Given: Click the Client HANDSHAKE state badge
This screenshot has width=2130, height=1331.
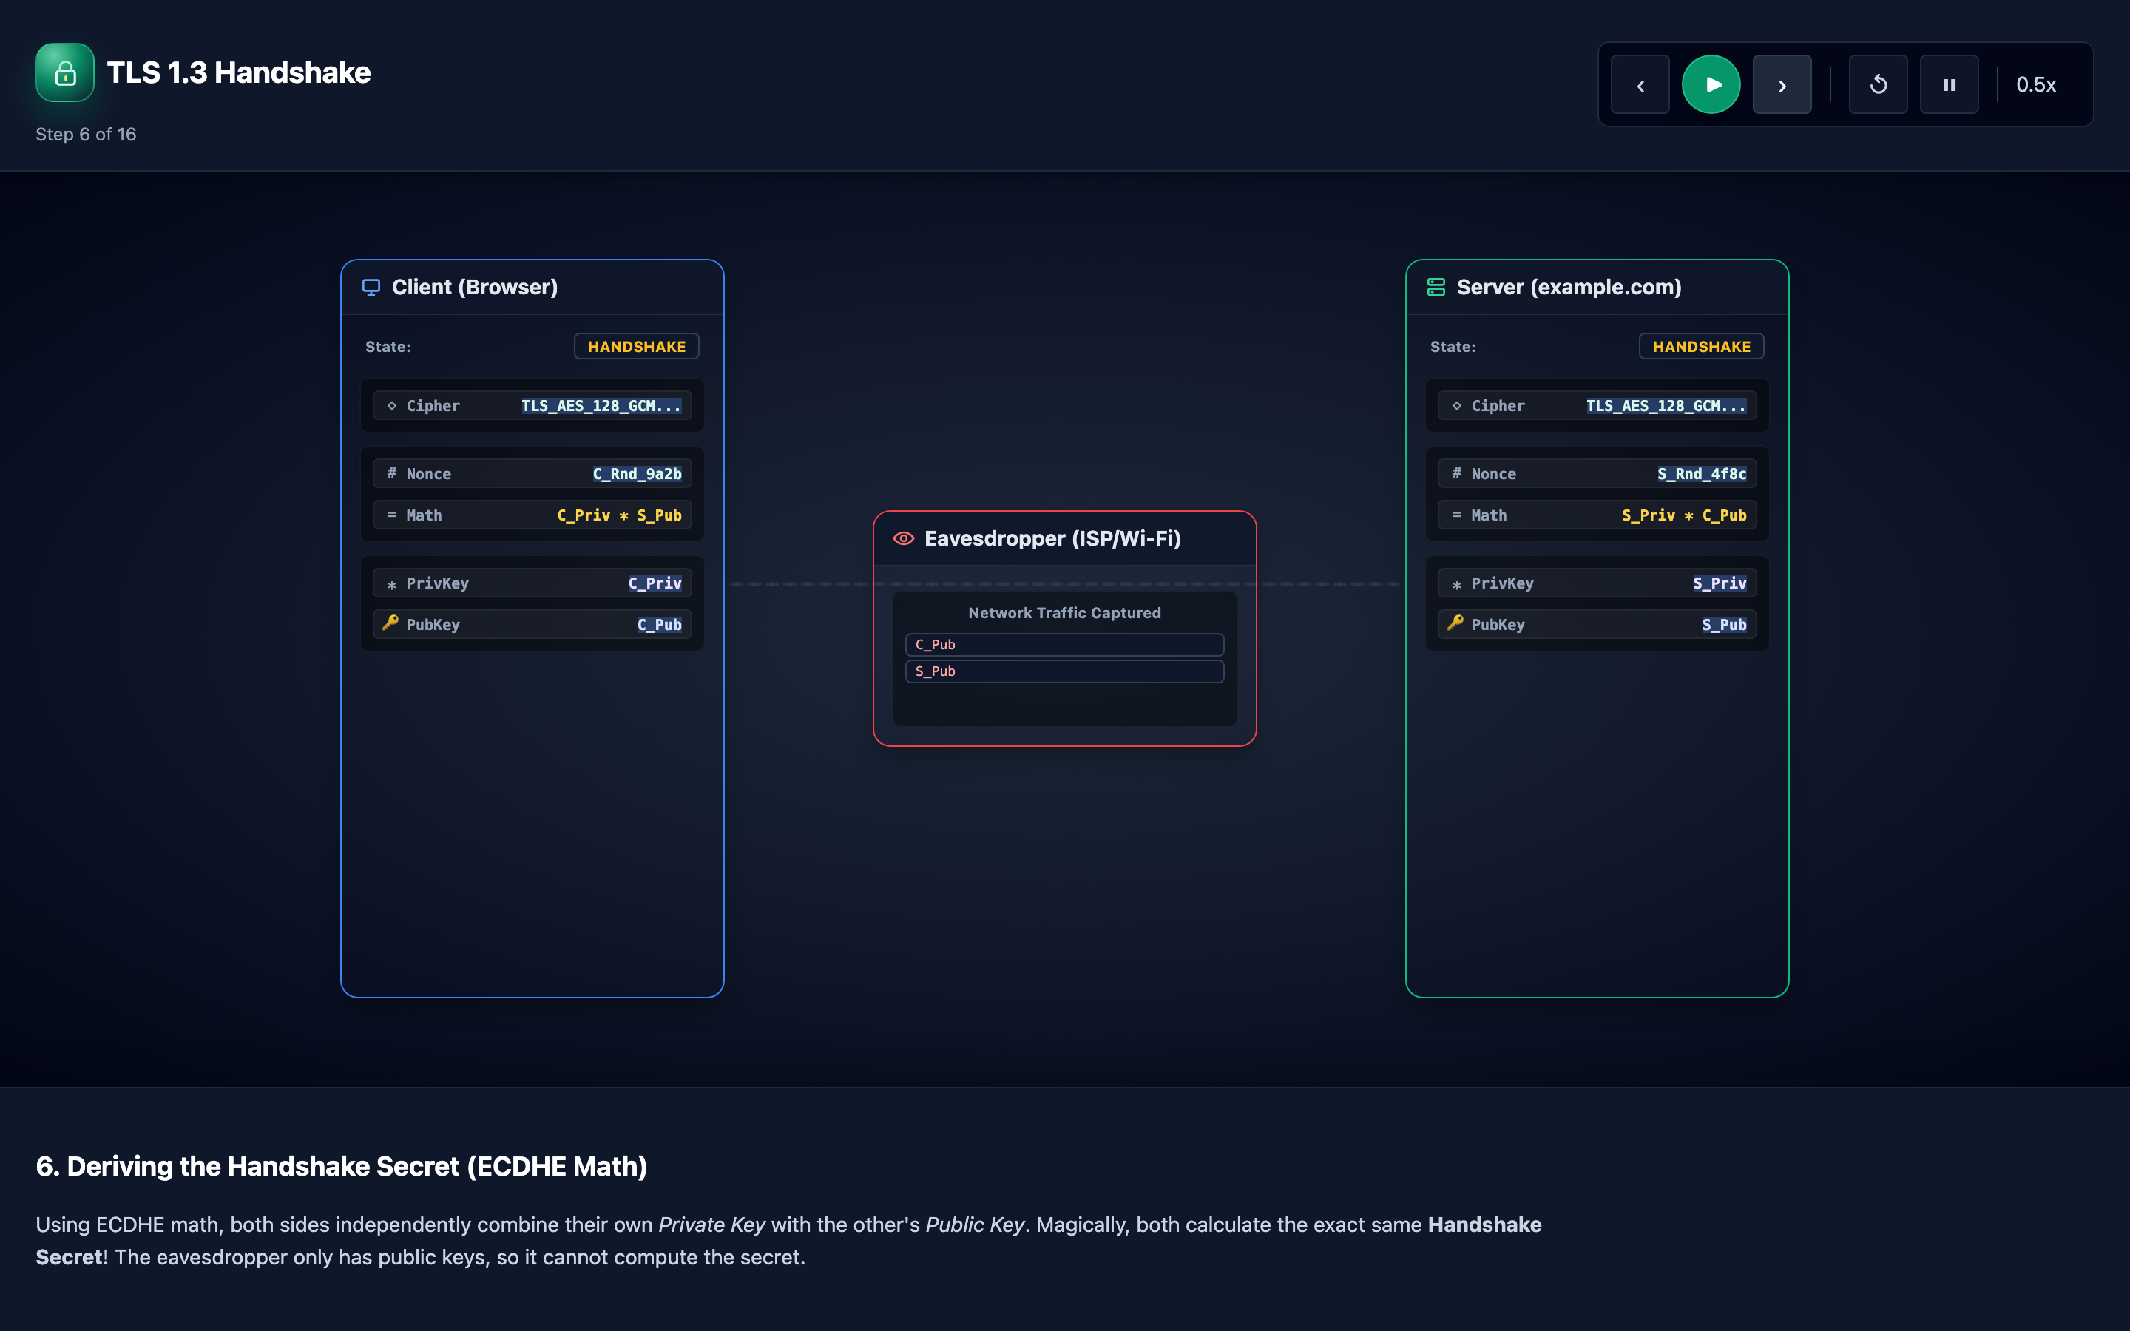Looking at the screenshot, I should coord(636,346).
